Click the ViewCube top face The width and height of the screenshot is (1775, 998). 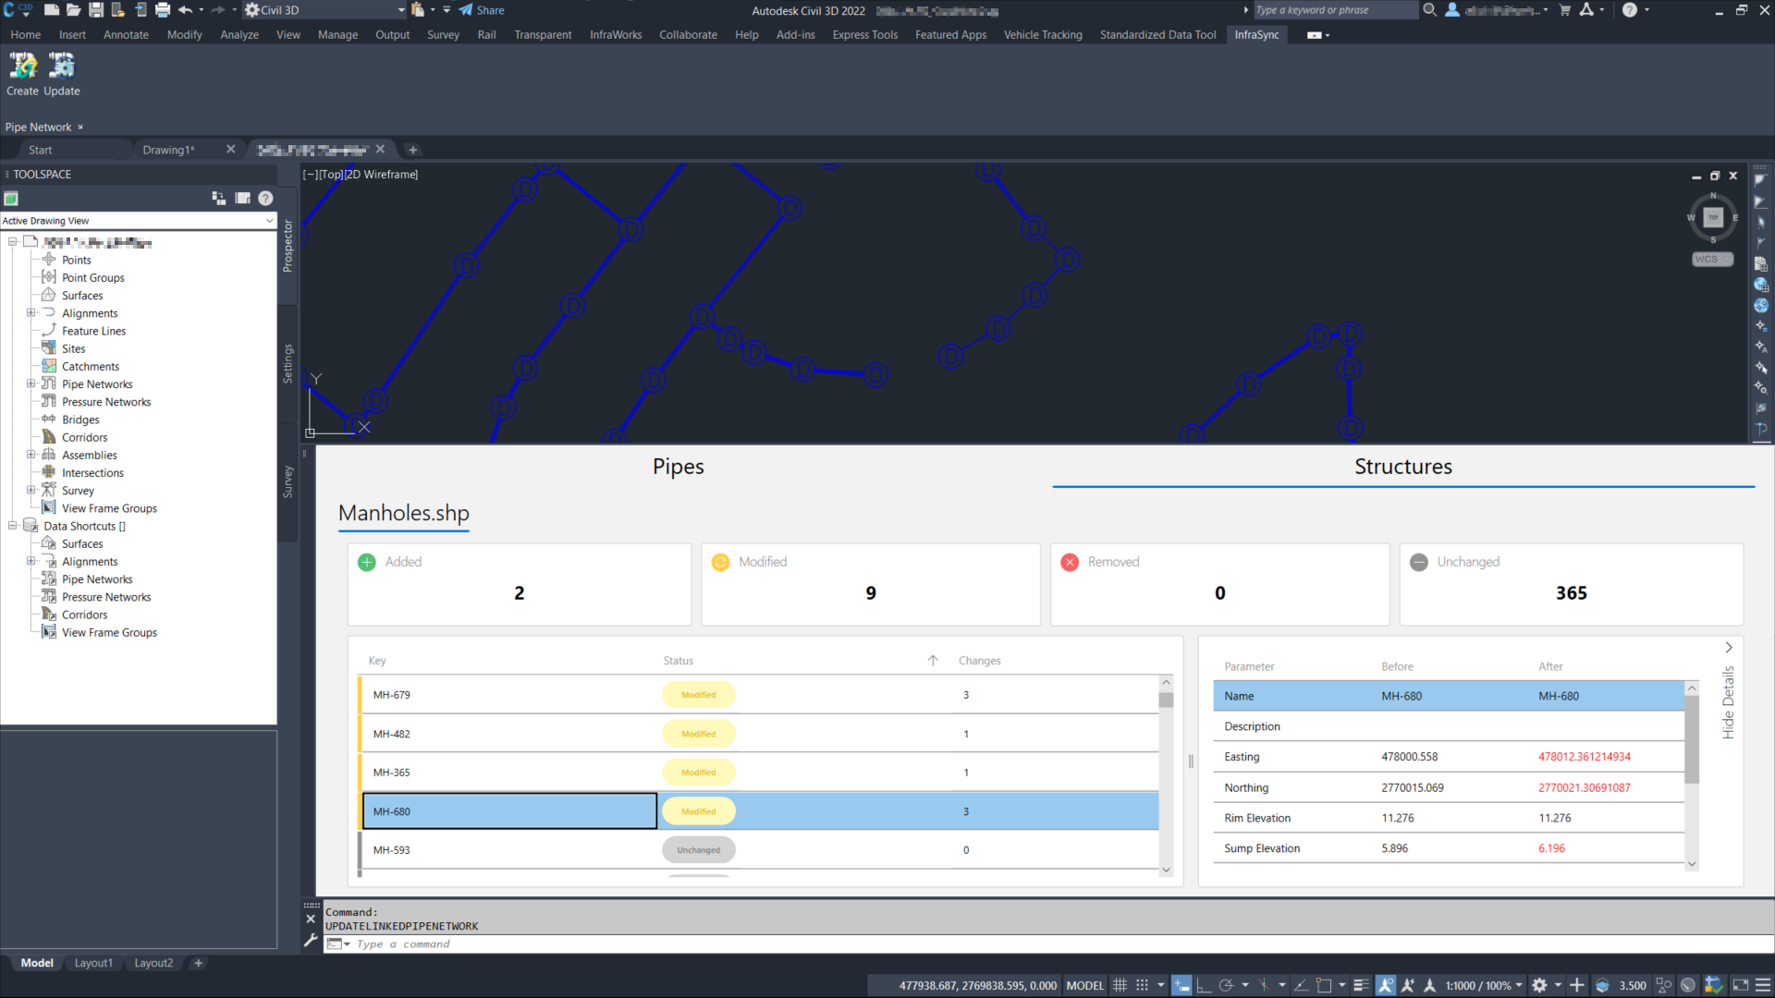1712,217
